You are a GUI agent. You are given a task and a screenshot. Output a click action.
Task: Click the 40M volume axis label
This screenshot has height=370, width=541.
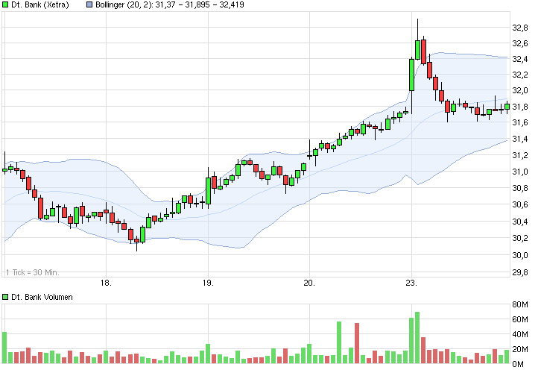point(520,334)
